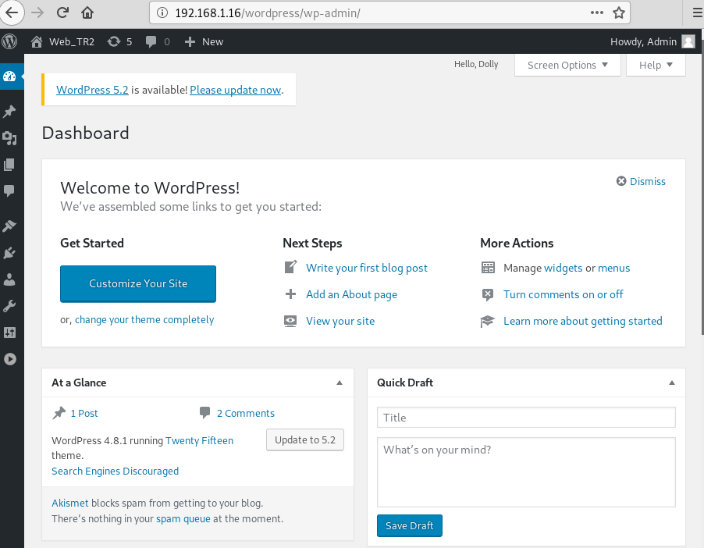Screen dimensions: 704x548
Task: Open Write your first blog post
Action: (x=366, y=269)
